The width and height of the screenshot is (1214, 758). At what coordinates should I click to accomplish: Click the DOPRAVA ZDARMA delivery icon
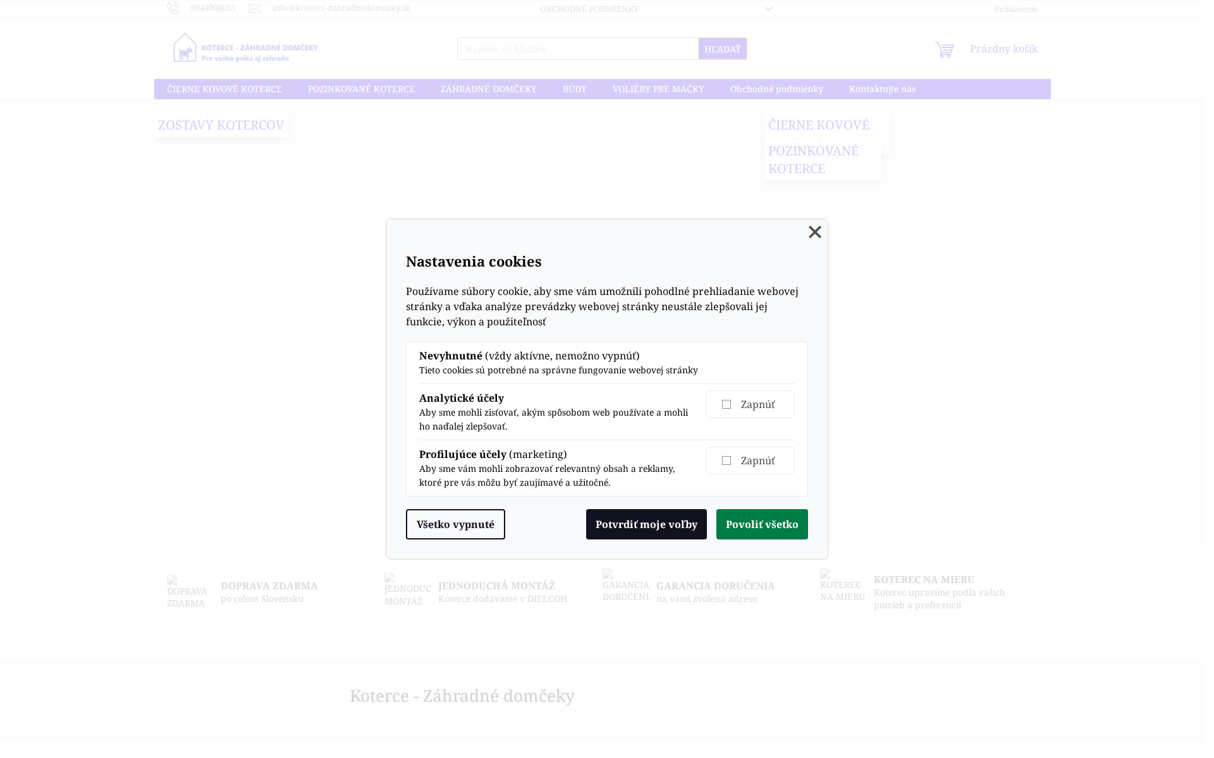(x=188, y=591)
